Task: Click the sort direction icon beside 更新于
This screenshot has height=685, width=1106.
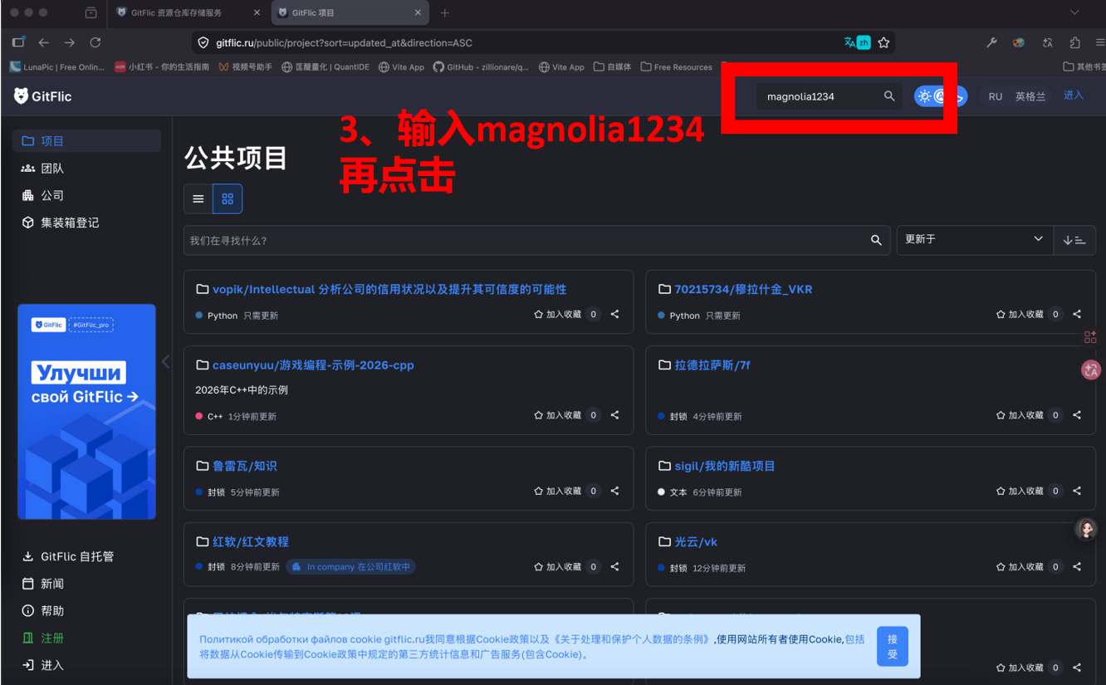Action: [1074, 240]
